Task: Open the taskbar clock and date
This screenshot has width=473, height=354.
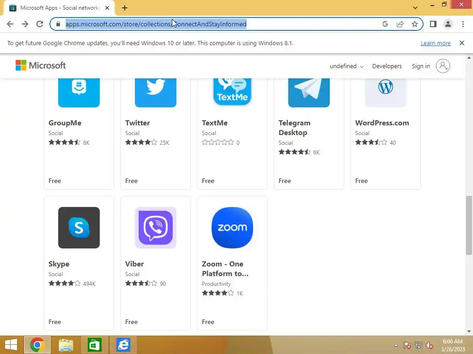Action: click(453, 345)
